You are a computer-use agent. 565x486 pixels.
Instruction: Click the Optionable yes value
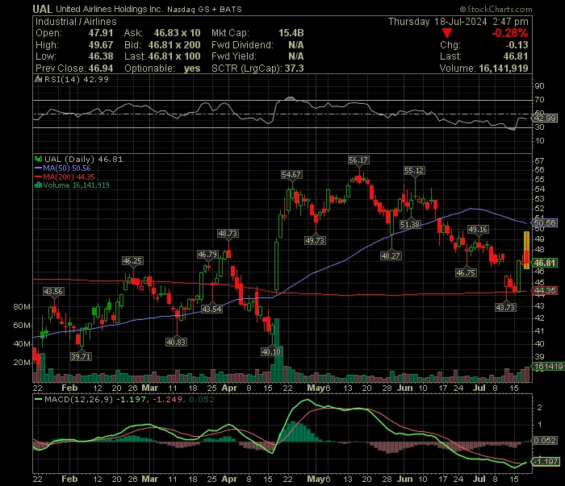192,69
